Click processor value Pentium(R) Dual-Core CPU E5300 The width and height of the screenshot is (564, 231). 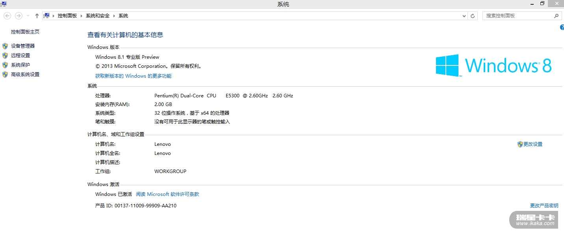[x=224, y=96]
